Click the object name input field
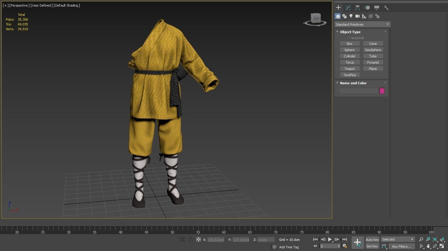This screenshot has width=448, height=251. 358,91
